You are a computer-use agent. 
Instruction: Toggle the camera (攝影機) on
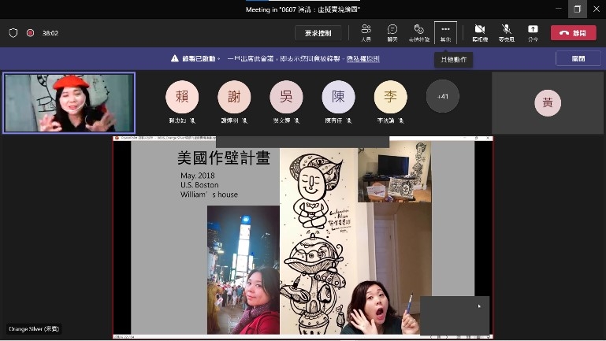479,32
